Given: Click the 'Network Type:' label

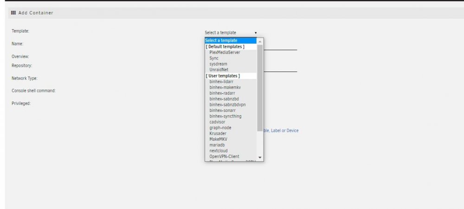Looking at the screenshot, I should tap(25, 78).
